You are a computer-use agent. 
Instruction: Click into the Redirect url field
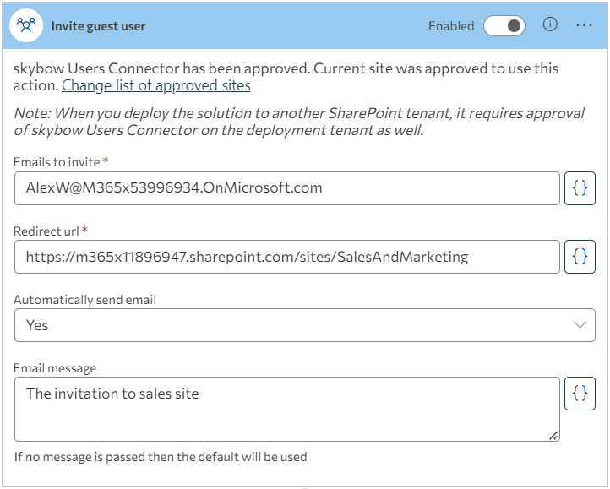pos(287,257)
